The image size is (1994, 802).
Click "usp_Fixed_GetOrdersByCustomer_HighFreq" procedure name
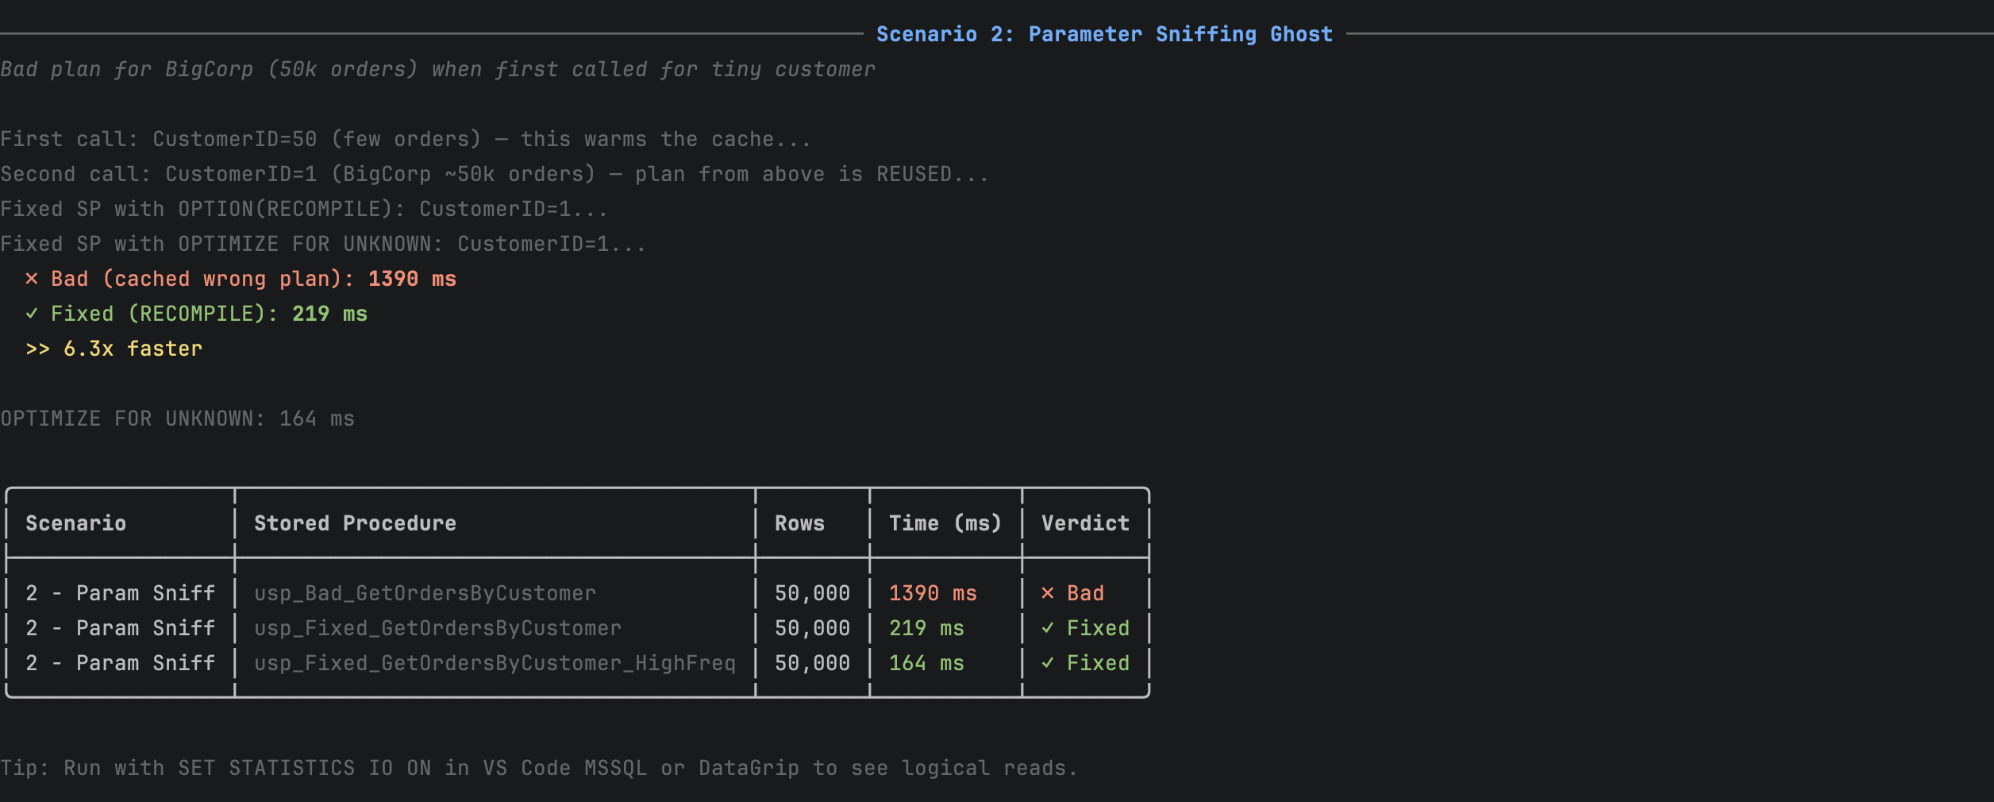pos(495,663)
